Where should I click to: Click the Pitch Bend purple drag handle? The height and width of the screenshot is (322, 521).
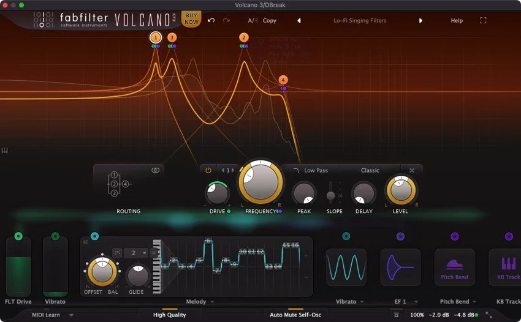(x=455, y=236)
